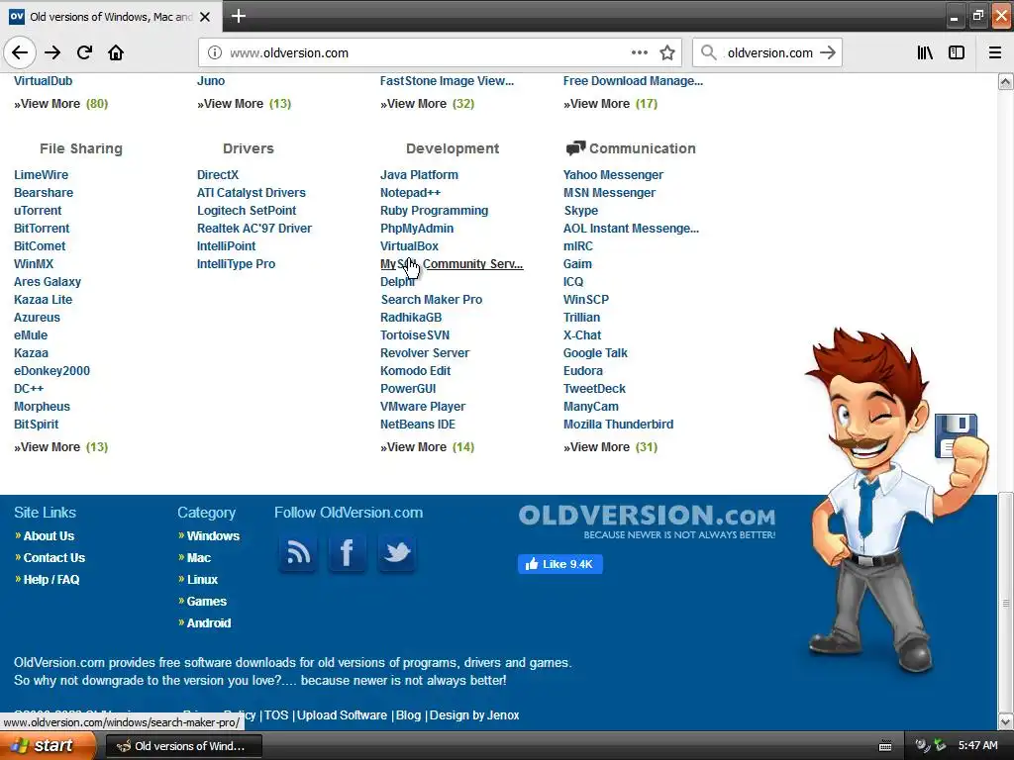The width and height of the screenshot is (1014, 760).
Task: Open the Windows start menu
Action: click(48, 746)
